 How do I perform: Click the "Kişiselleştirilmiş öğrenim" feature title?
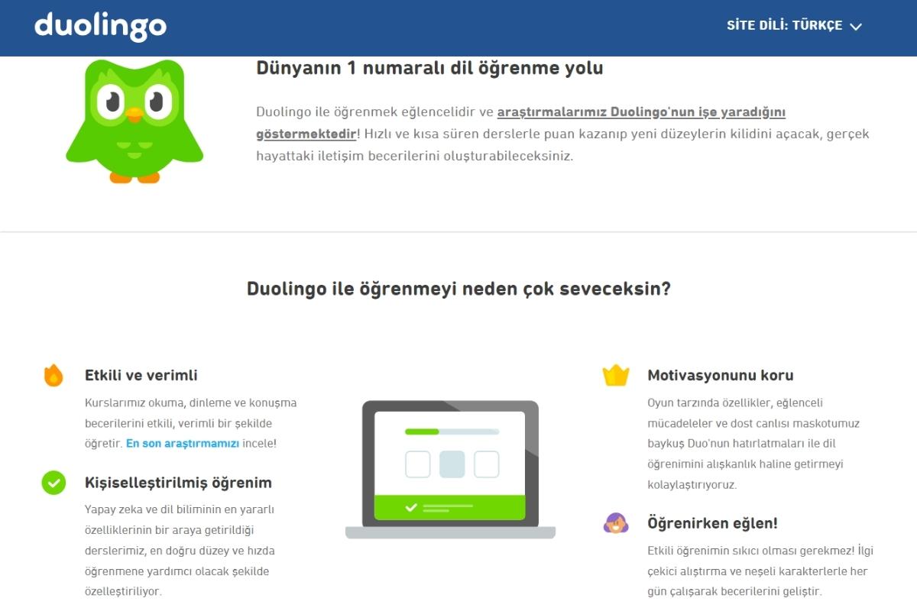(x=178, y=483)
